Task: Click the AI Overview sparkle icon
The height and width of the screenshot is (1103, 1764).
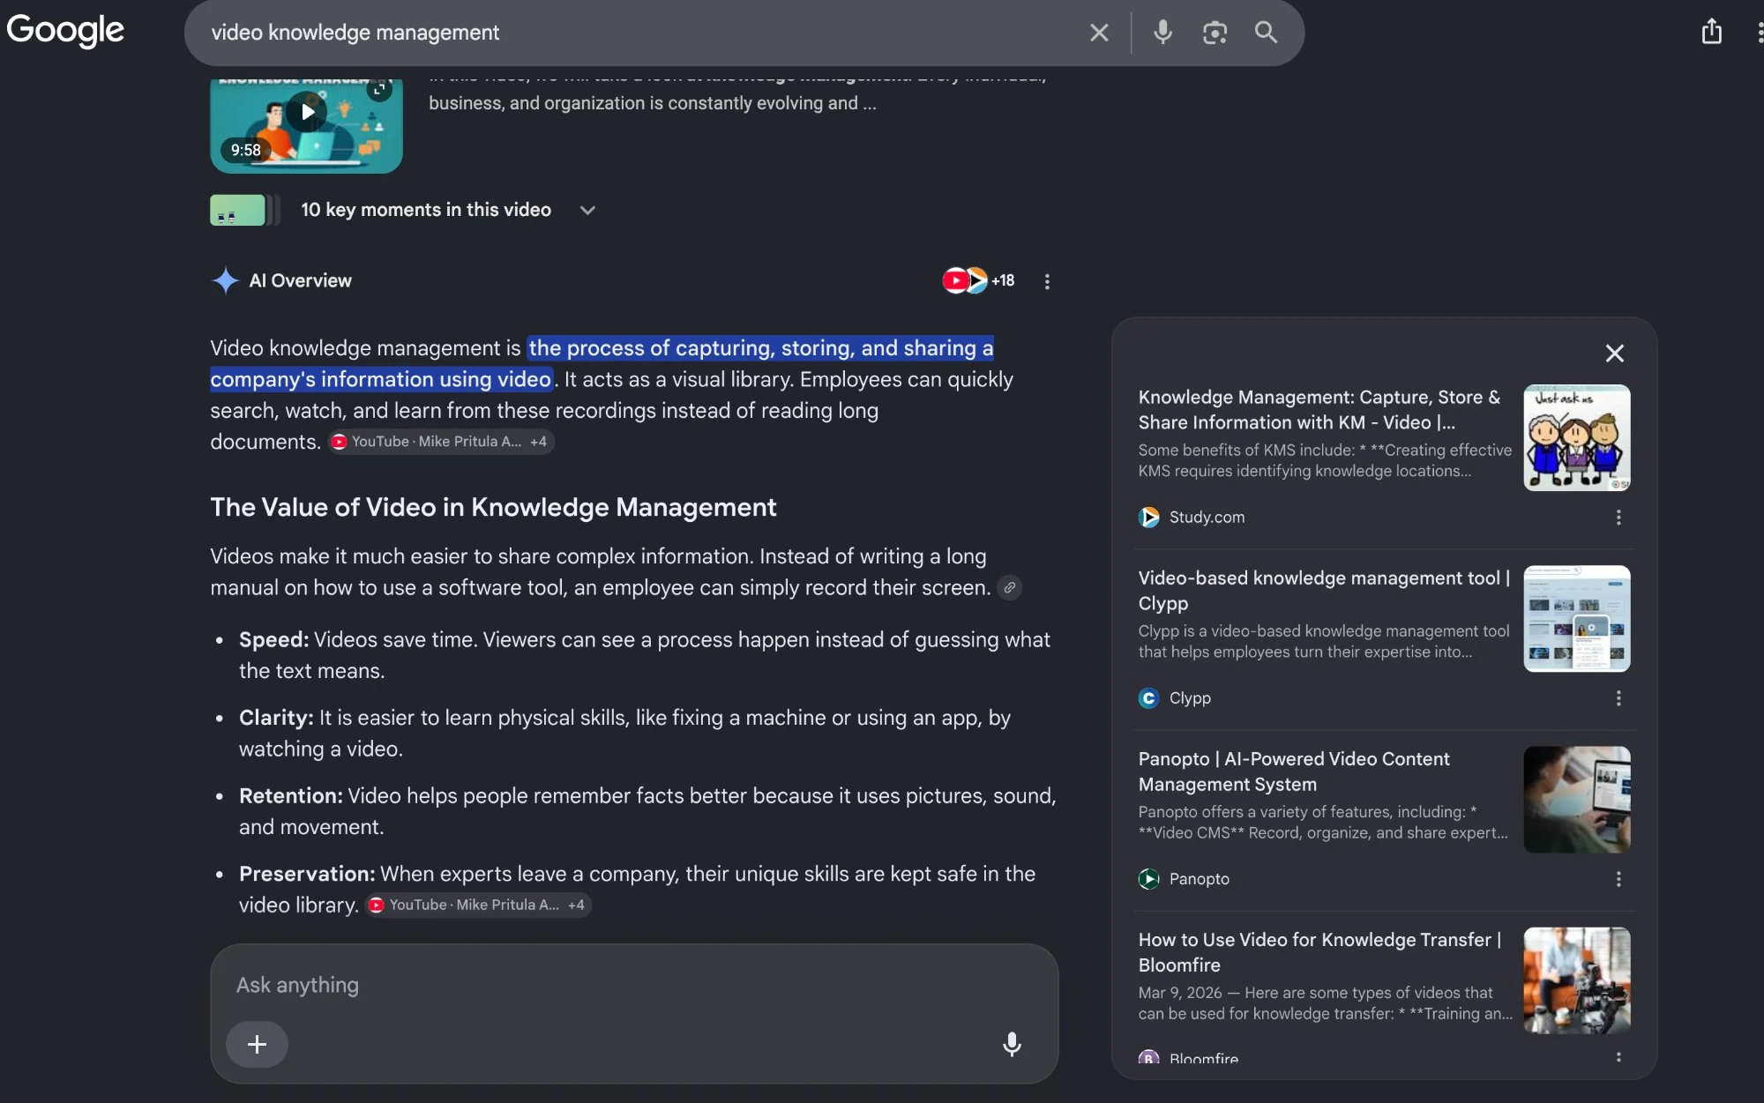Action: [225, 280]
